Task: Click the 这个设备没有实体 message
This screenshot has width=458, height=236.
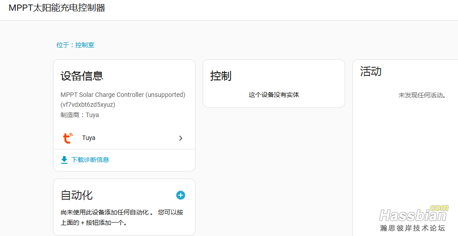Action: 274,95
